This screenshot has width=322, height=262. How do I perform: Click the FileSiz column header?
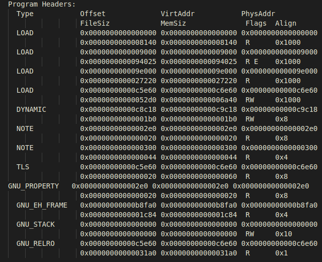coord(95,23)
